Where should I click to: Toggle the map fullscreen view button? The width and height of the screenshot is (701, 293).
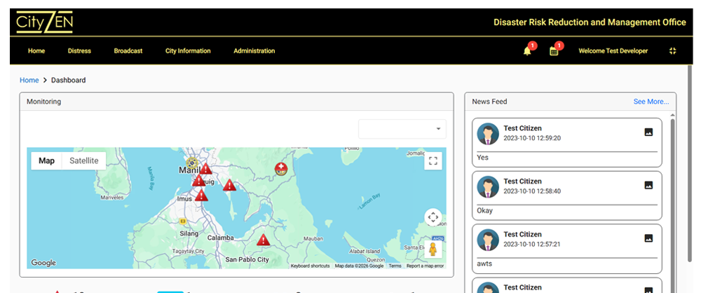pyautogui.click(x=433, y=161)
